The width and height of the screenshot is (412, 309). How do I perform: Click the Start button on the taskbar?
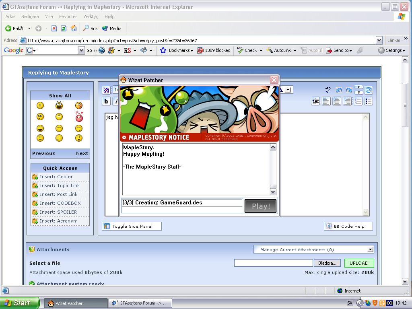(20, 303)
